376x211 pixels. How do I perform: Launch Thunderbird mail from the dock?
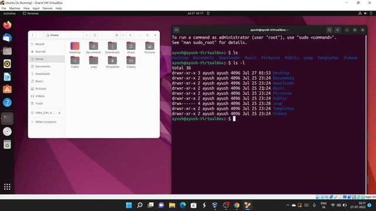(x=7, y=38)
